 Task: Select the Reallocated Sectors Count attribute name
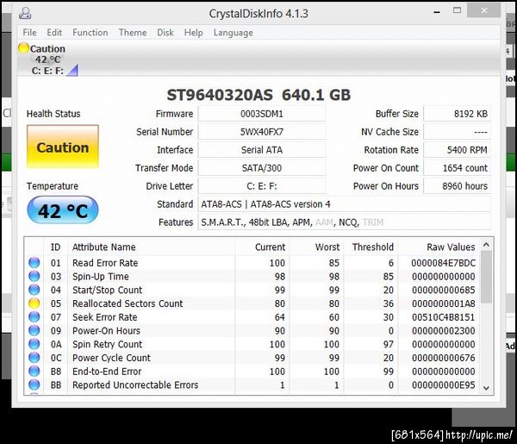pyautogui.click(x=128, y=303)
